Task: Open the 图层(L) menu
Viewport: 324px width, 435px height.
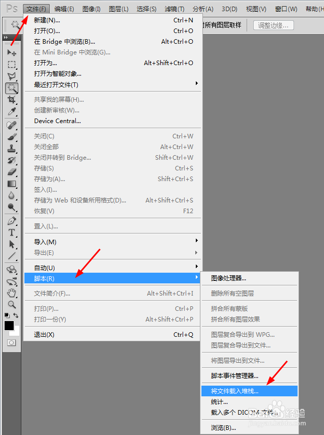Action: click(119, 9)
